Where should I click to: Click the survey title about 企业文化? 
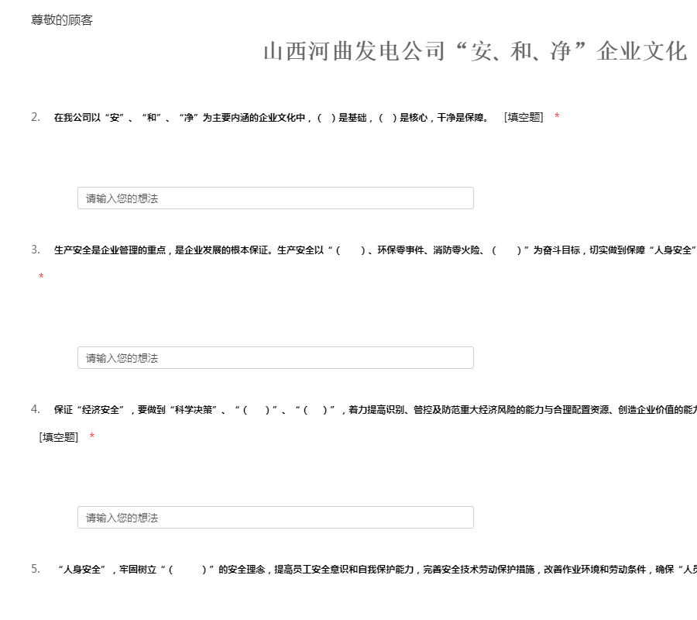pyautogui.click(x=475, y=52)
